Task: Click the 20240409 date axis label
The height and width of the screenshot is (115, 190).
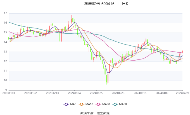Action: (162, 93)
